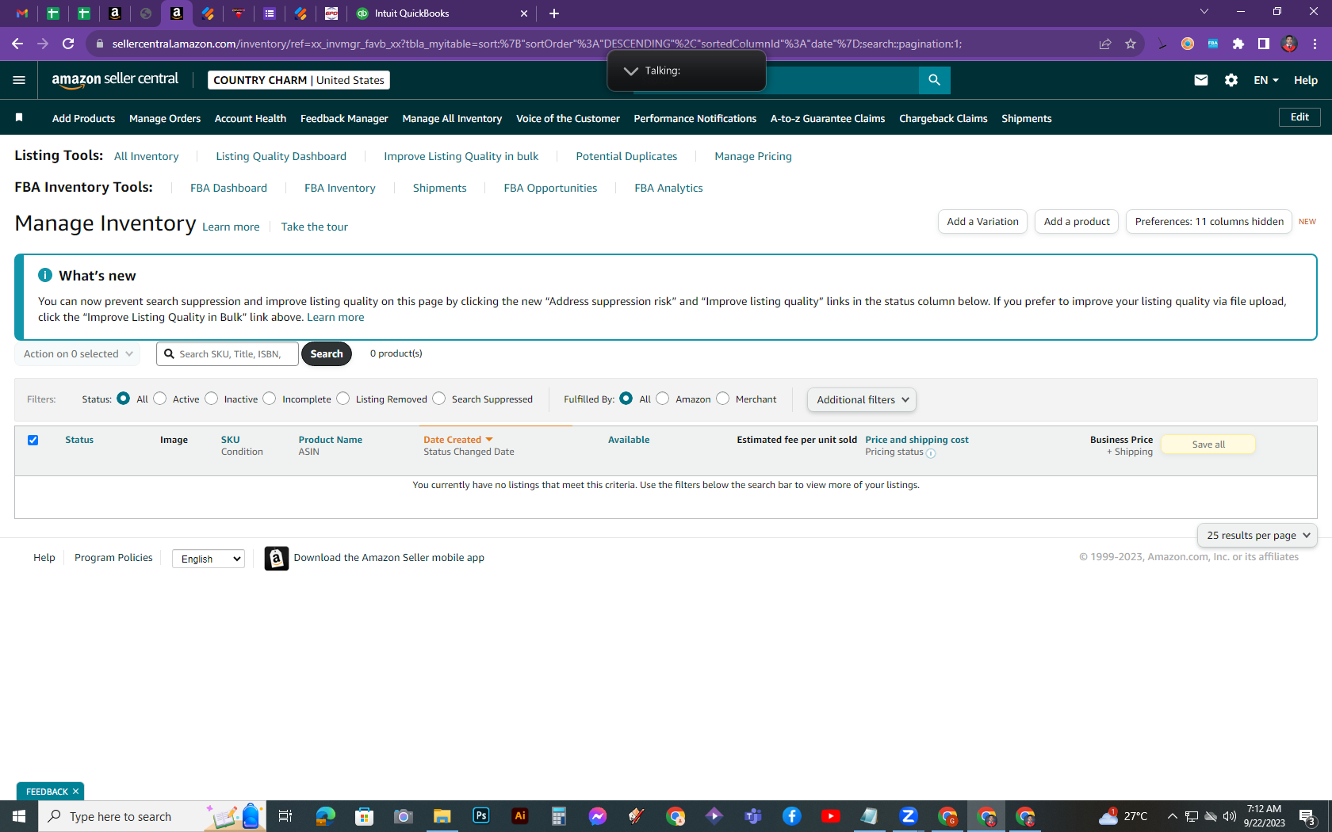Viewport: 1332px width, 832px height.
Task: Open the messages envelope icon
Action: (x=1201, y=80)
